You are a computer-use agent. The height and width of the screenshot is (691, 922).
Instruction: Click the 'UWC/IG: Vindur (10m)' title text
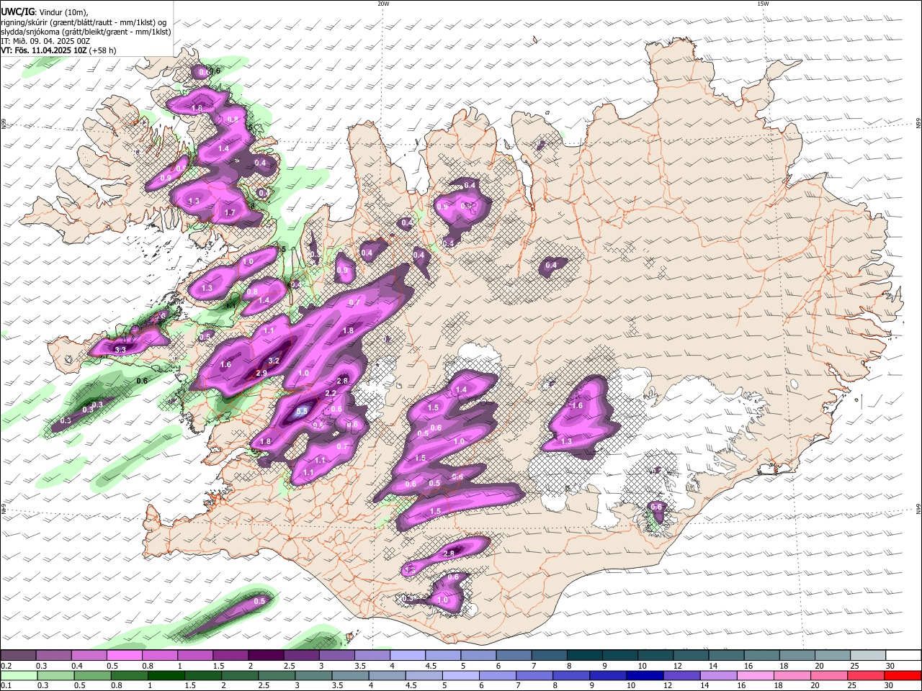coord(45,12)
